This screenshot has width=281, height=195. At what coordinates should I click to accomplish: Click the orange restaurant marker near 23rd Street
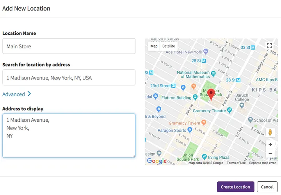(194, 86)
